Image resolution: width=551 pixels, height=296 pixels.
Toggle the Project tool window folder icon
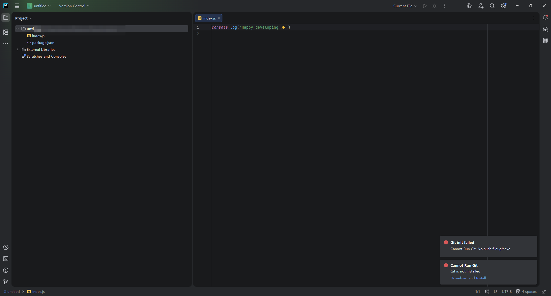(x=6, y=18)
